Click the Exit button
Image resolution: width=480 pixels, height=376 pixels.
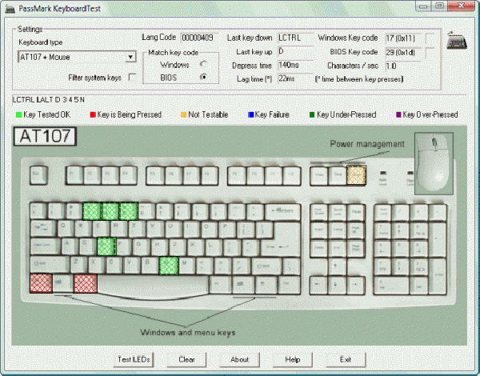pos(346,359)
